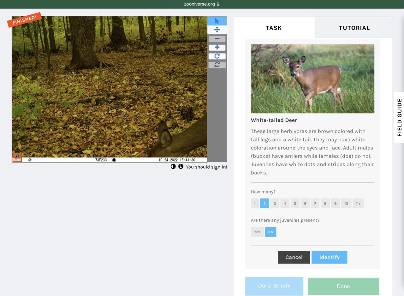The width and height of the screenshot is (404, 296).
Task: Select 7 for how many
Action: [315, 203]
